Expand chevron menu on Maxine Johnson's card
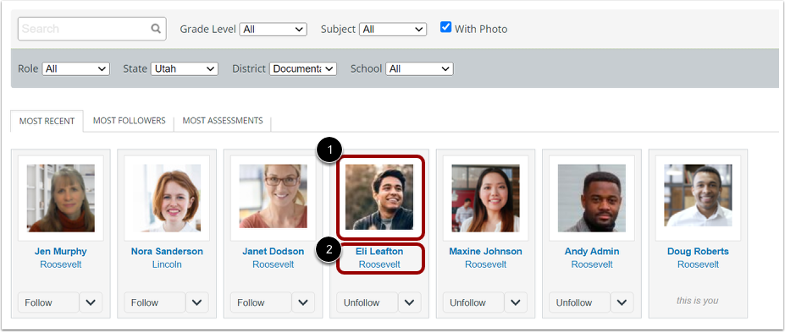 point(516,302)
